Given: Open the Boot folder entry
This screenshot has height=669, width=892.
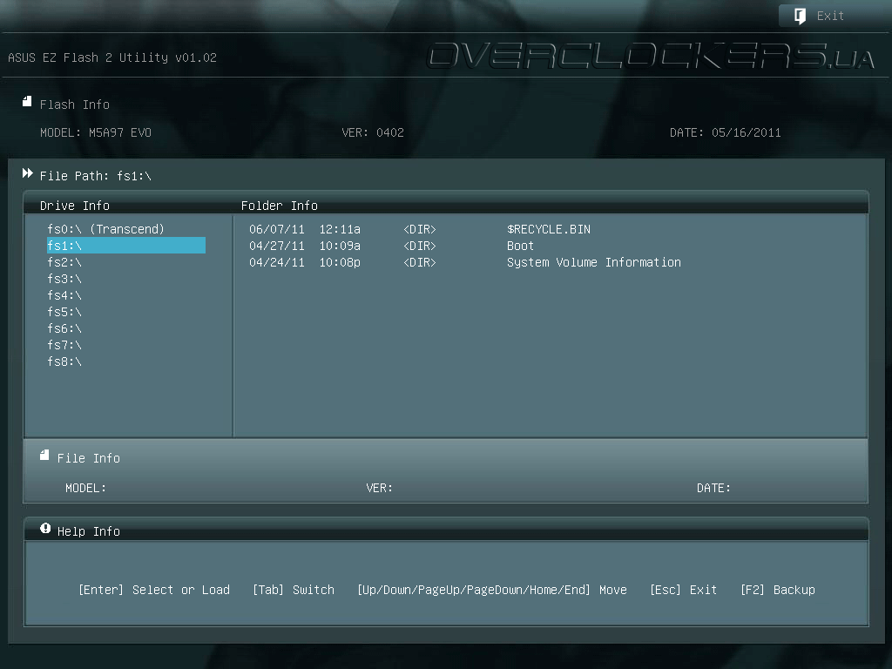Looking at the screenshot, I should pyautogui.click(x=521, y=246).
